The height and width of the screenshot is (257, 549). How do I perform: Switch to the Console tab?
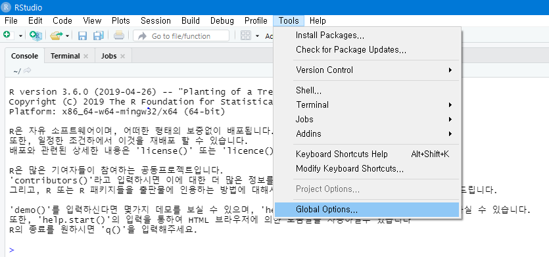coord(24,56)
